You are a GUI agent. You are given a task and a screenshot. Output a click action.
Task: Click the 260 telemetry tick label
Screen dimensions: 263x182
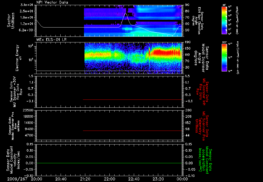(x=188, y=110)
